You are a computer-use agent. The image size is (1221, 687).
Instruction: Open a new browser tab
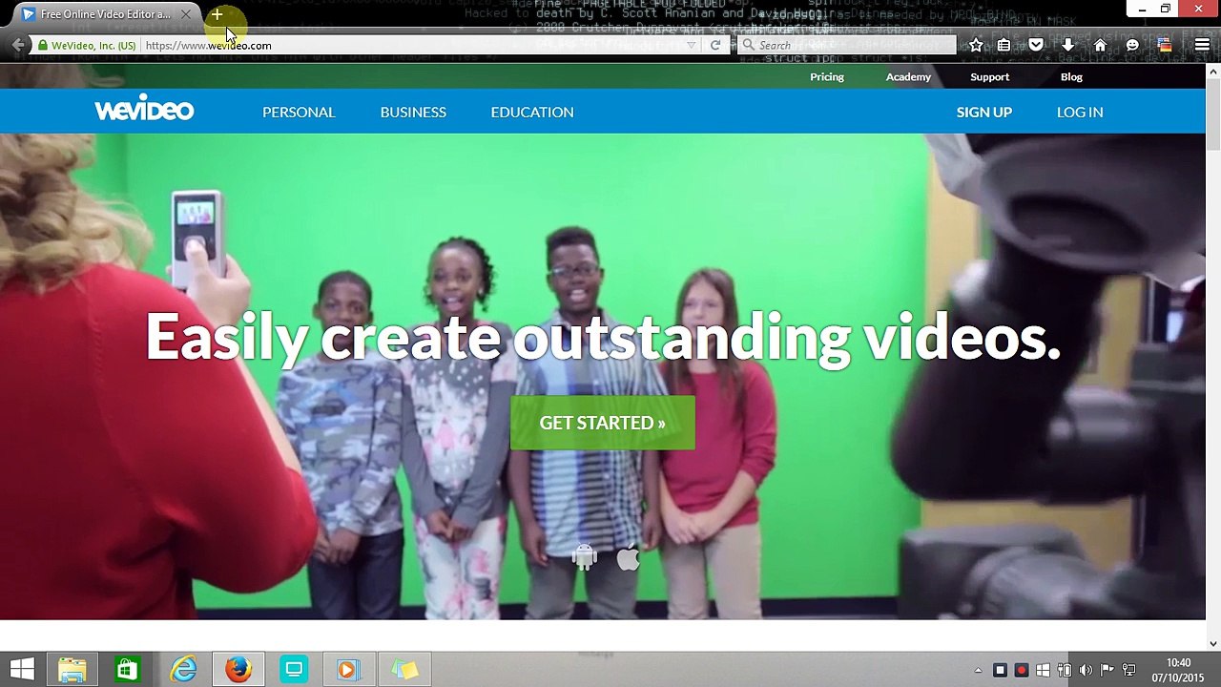click(217, 14)
